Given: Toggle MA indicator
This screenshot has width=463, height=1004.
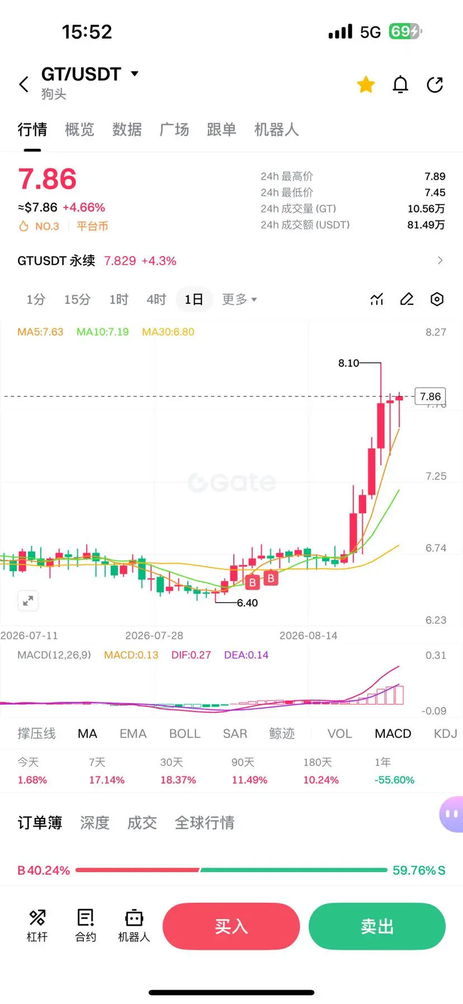Looking at the screenshot, I should 87,733.
